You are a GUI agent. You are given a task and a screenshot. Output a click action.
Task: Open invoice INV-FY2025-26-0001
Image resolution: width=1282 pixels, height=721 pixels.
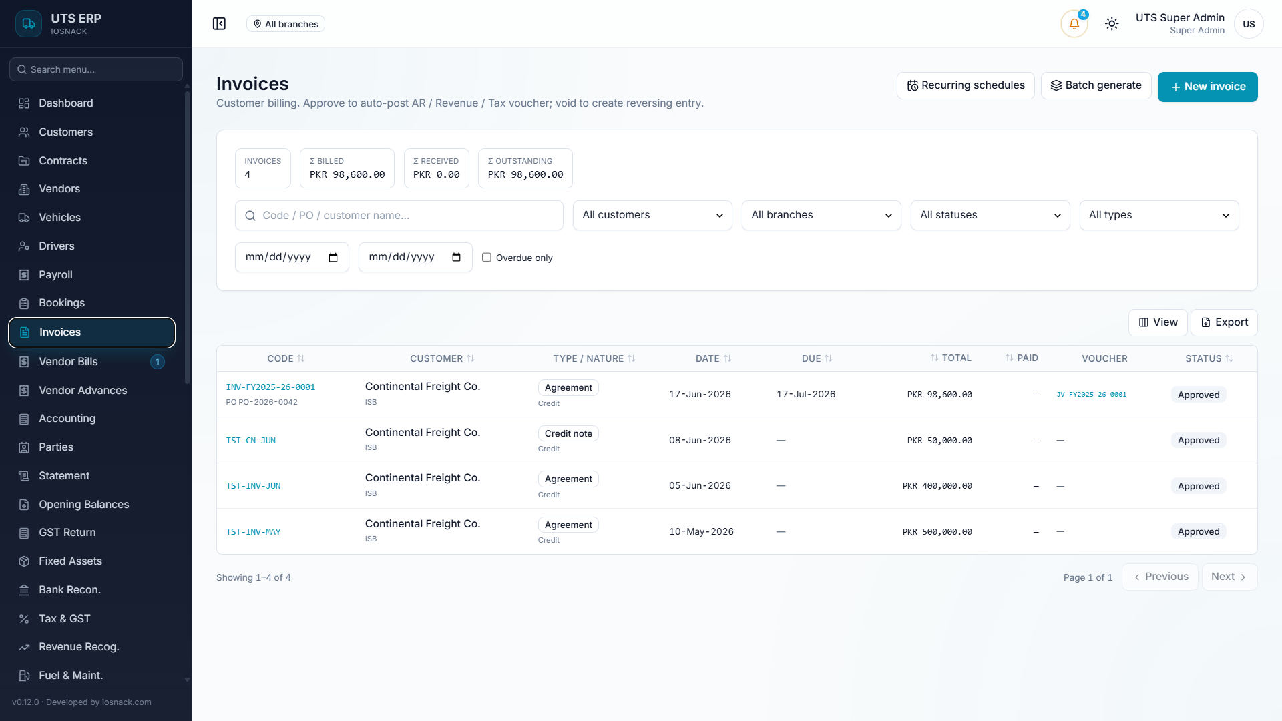pos(270,387)
